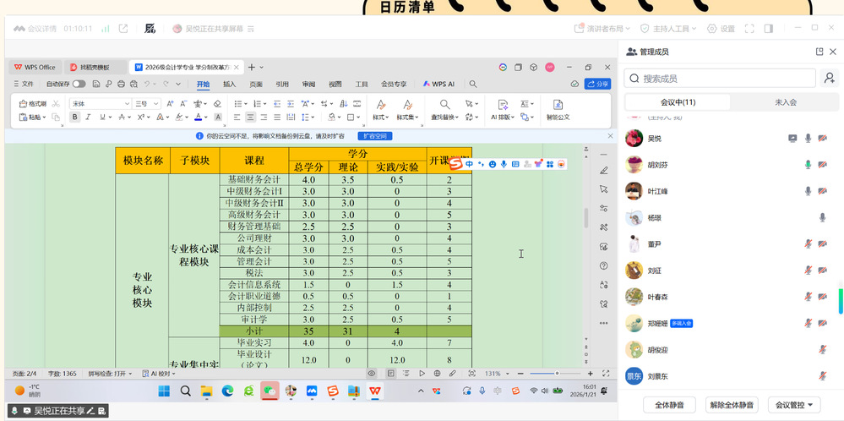The width and height of the screenshot is (844, 421).
Task: Click the camera-off icon for 叶江峰
Action: point(822,192)
